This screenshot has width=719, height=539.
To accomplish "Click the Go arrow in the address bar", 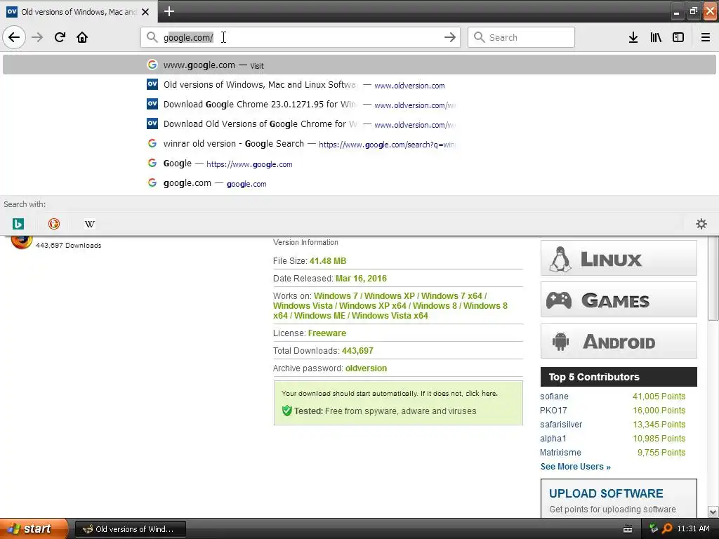I will click(450, 37).
